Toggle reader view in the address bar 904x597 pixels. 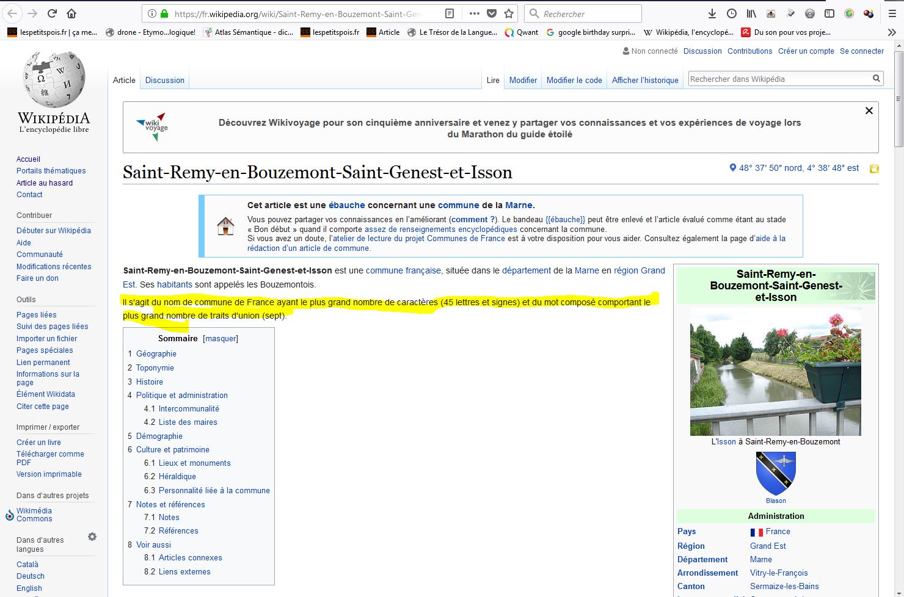(450, 13)
